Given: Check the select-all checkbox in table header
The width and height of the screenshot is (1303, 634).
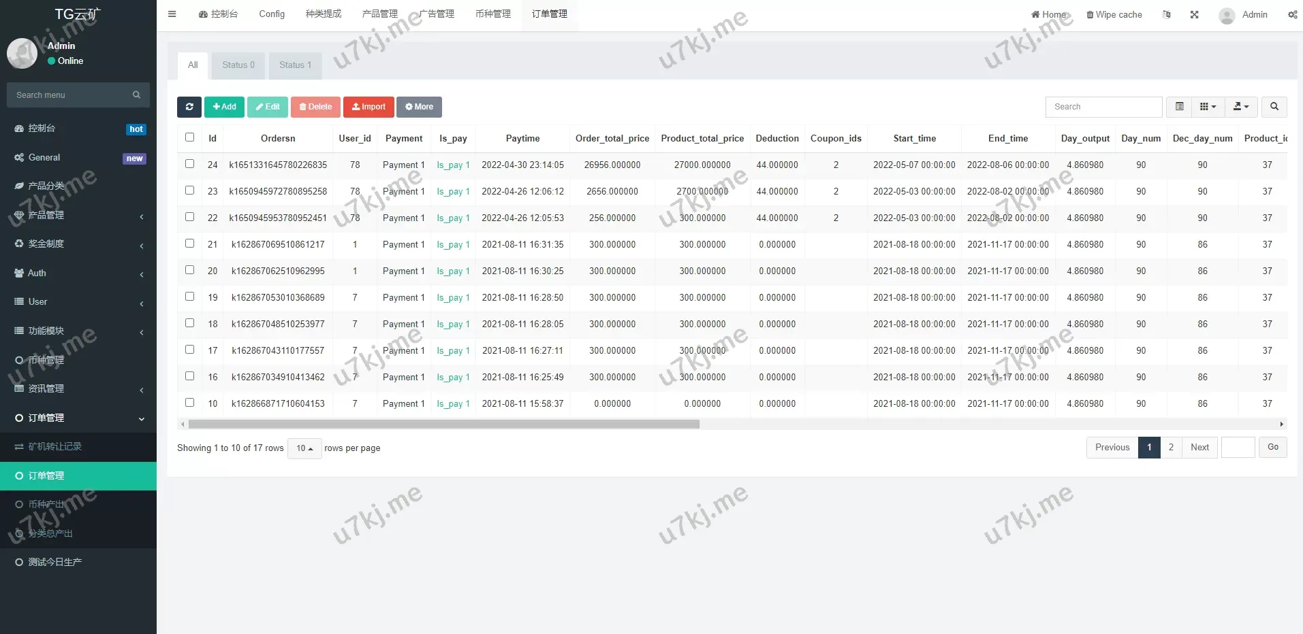Looking at the screenshot, I should pos(189,137).
